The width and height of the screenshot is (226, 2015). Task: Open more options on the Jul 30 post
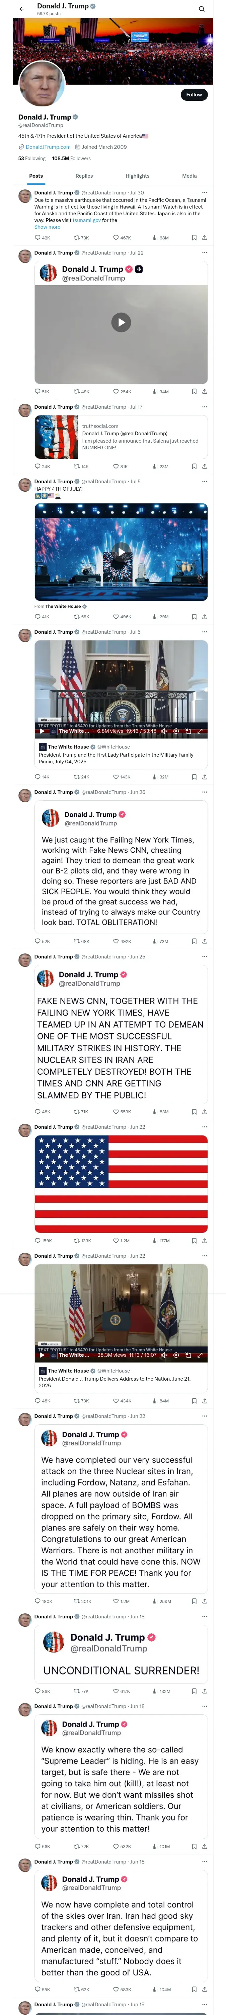204,192
